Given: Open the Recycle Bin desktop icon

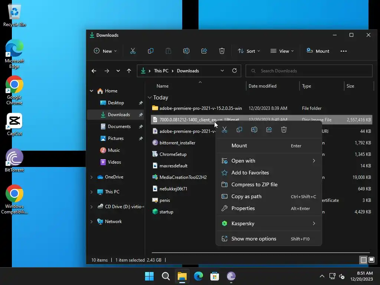Looking at the screenshot, I should point(14,15).
